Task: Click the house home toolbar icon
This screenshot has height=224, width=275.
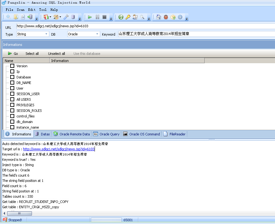Action: tap(159, 17)
